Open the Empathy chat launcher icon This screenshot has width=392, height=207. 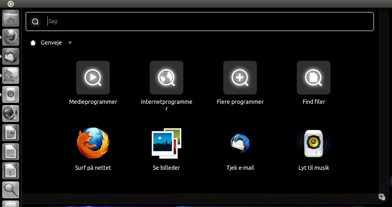click(x=11, y=75)
